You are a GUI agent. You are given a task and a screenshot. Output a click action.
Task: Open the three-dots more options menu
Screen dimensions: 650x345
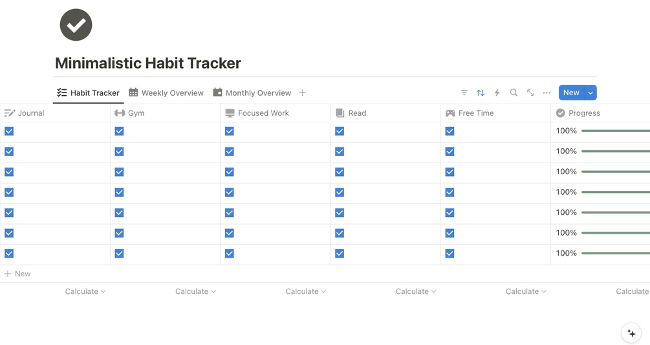click(x=547, y=93)
